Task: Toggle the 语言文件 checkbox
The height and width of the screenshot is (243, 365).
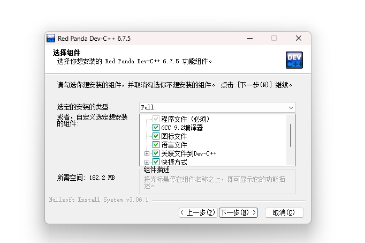Action: tap(156, 145)
